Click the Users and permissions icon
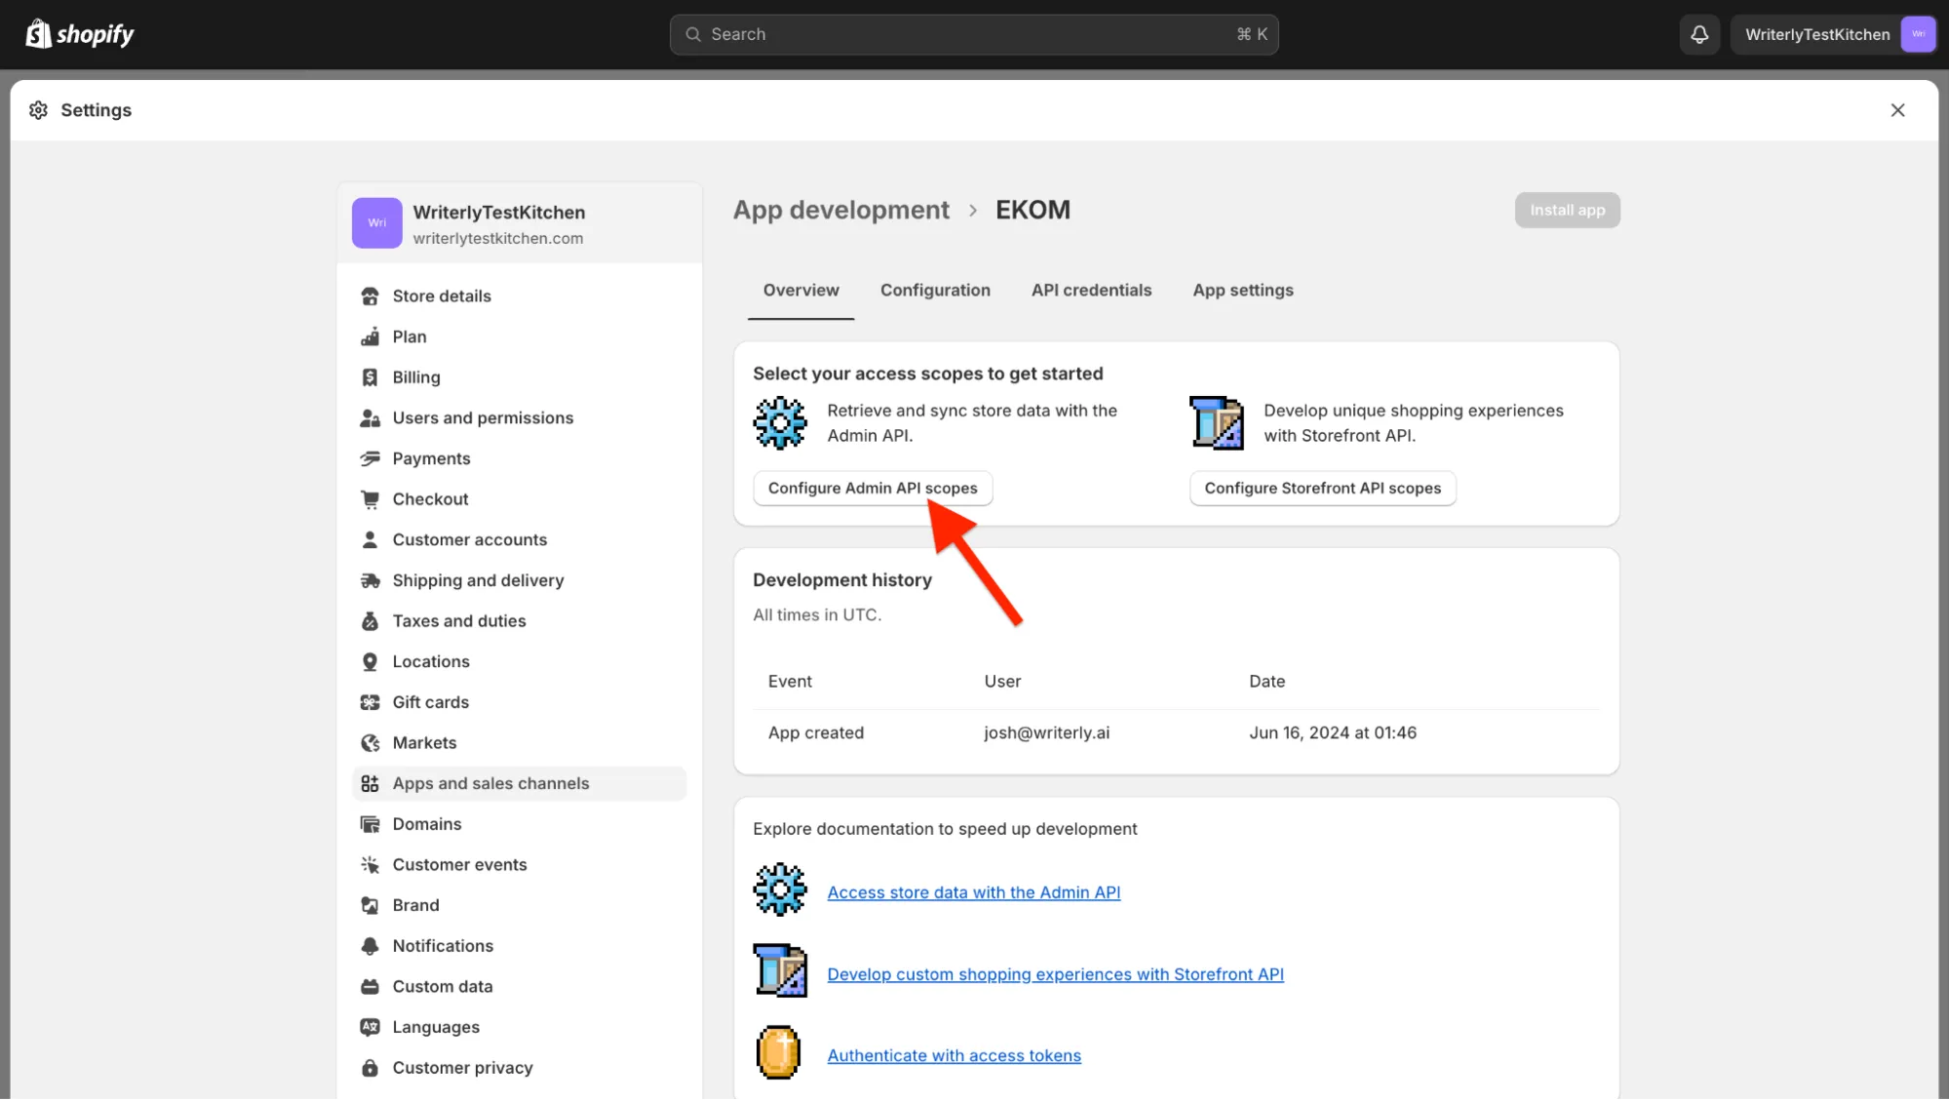 (x=370, y=418)
